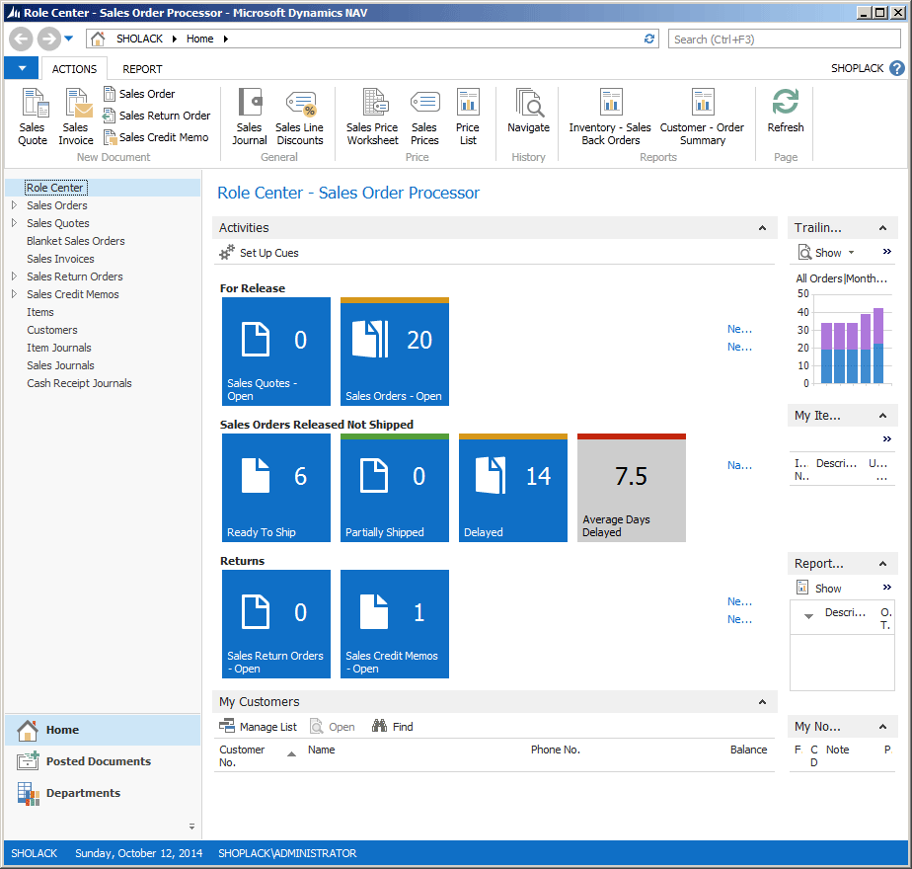This screenshot has width=912, height=869.
Task: Open Items list in navigation tree
Action: [40, 312]
